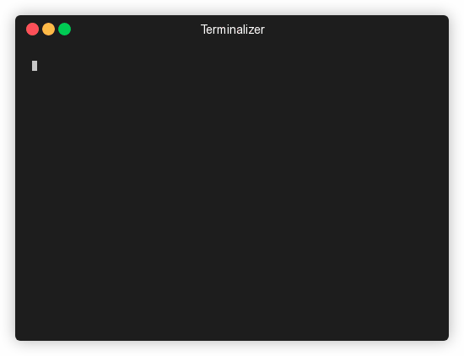This screenshot has height=356, width=464.
Task: Click the blinking block cursor in terminal
Action: click(35, 66)
